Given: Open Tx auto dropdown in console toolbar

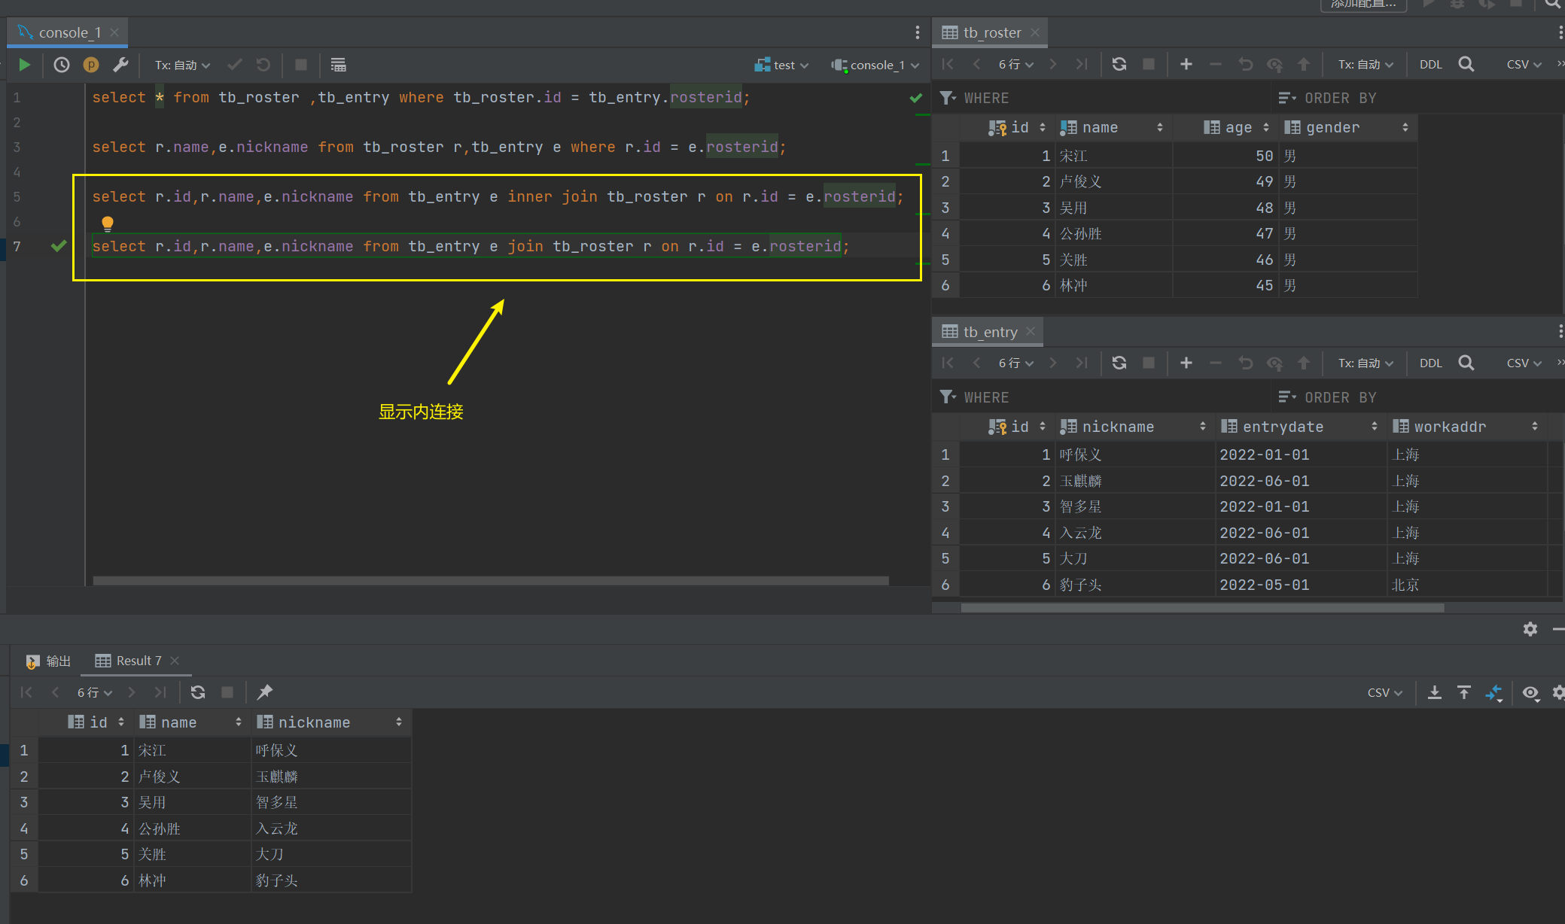Looking at the screenshot, I should 182,65.
